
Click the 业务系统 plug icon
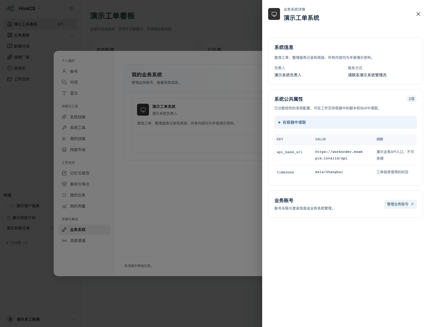[64, 229]
